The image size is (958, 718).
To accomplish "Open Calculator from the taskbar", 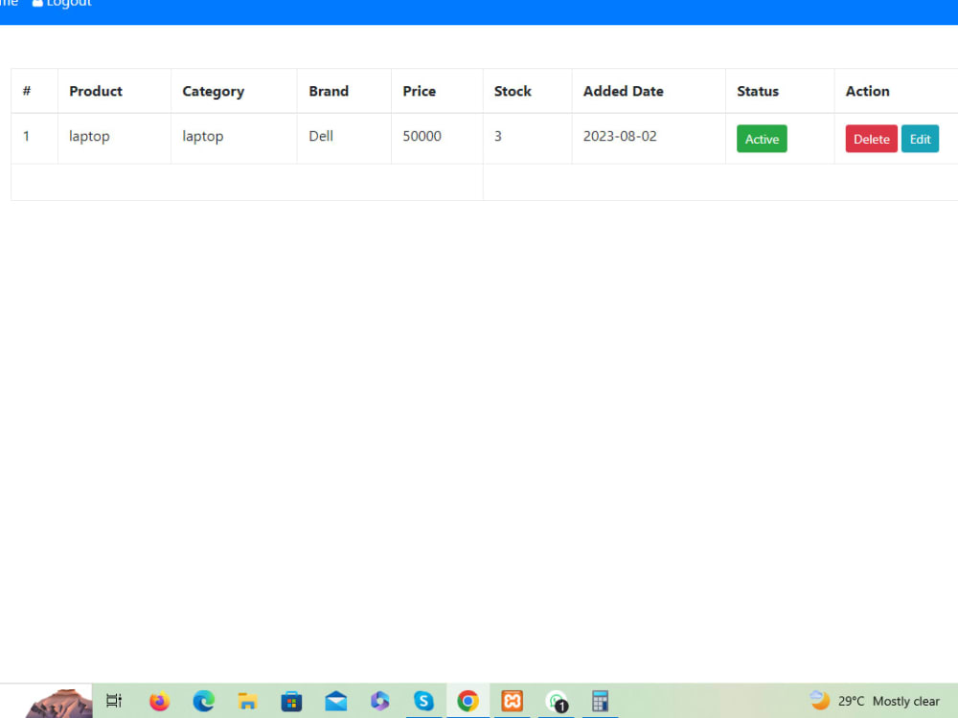I will [x=600, y=701].
